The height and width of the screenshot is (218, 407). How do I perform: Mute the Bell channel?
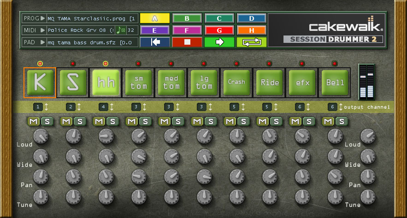pyautogui.click(x=328, y=121)
